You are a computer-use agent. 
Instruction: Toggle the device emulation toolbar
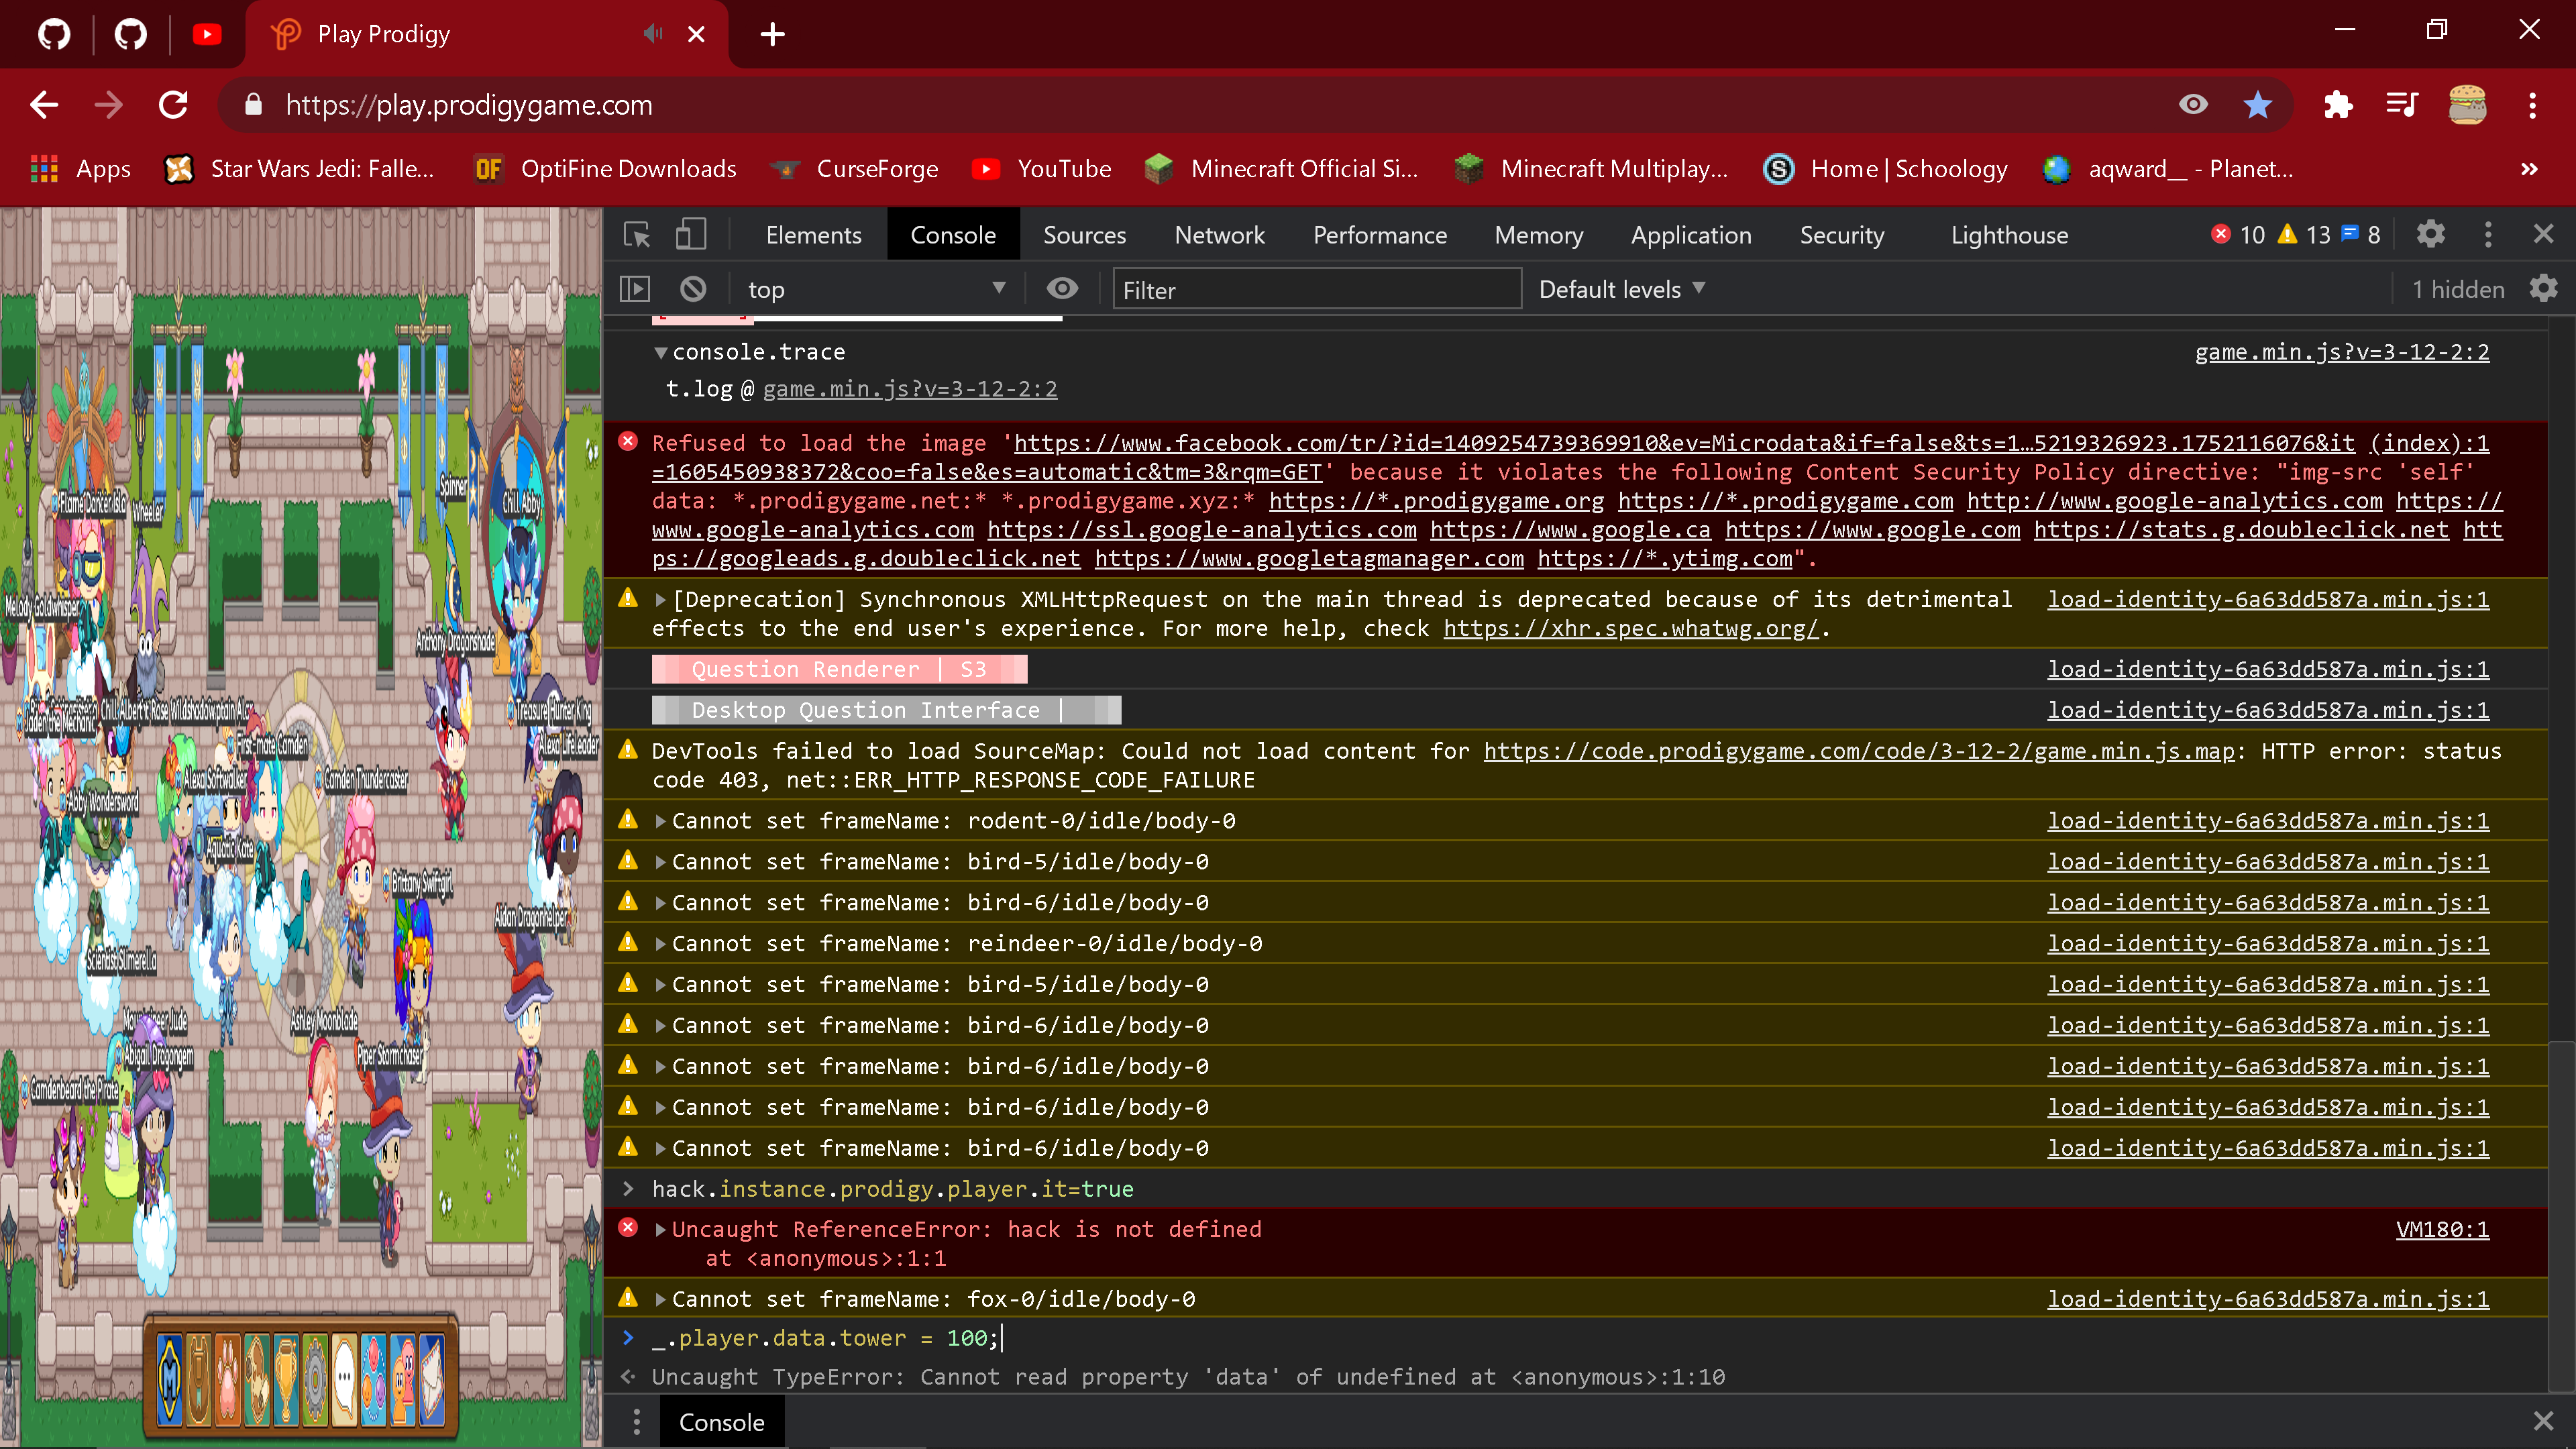tap(692, 234)
